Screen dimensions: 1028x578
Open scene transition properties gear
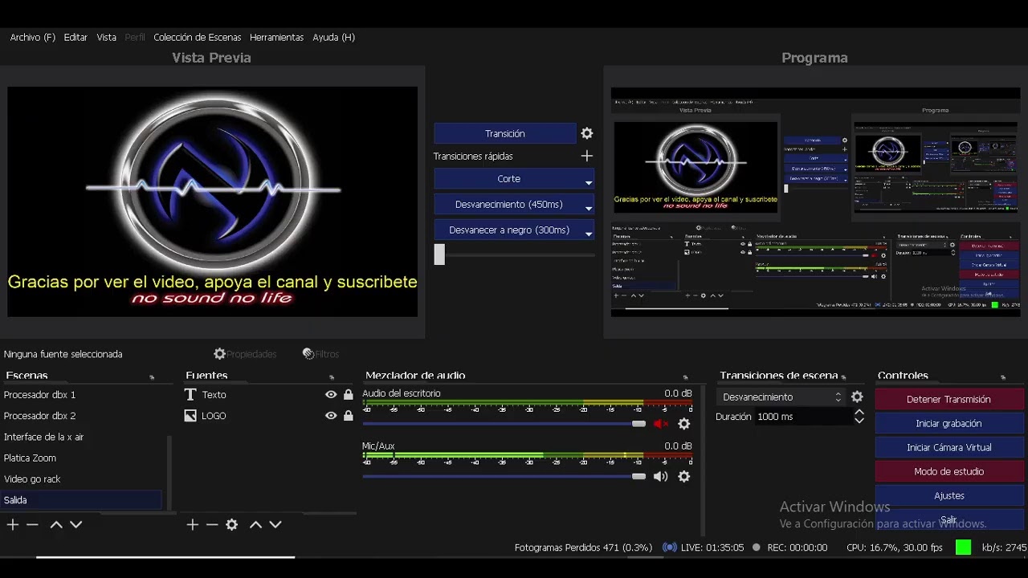pos(857,397)
